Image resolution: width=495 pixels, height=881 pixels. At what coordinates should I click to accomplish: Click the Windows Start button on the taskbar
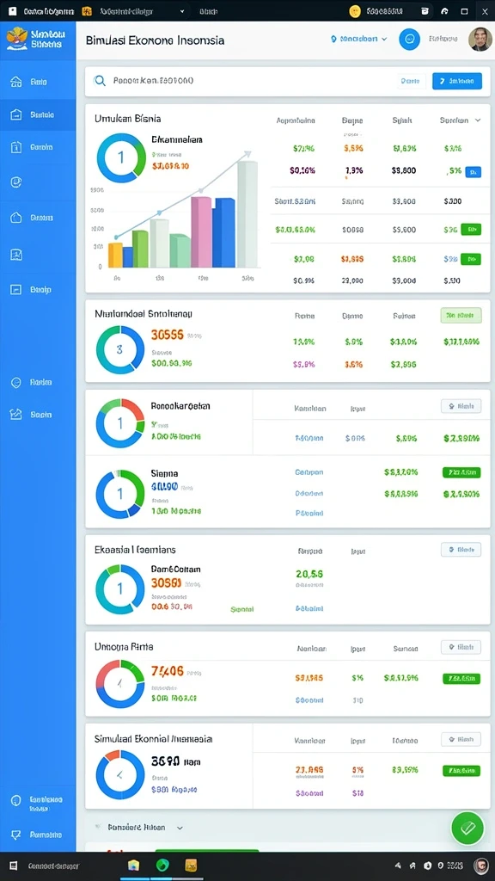13,866
